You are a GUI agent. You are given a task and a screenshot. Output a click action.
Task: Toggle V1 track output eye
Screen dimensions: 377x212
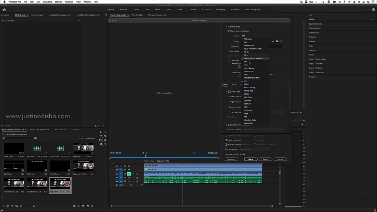coord(129,170)
